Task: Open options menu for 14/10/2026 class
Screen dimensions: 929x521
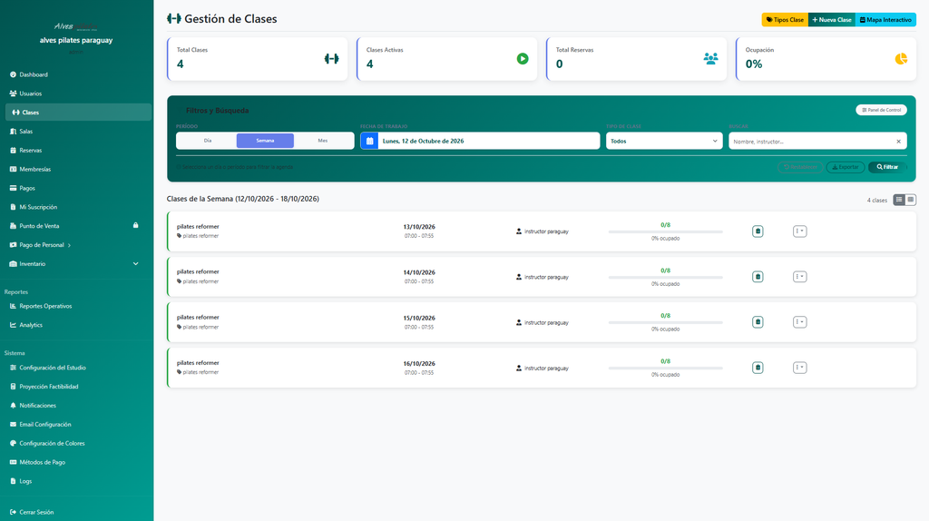Action: (799, 277)
